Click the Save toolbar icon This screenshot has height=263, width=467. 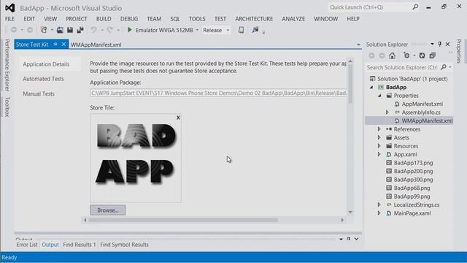click(70, 30)
